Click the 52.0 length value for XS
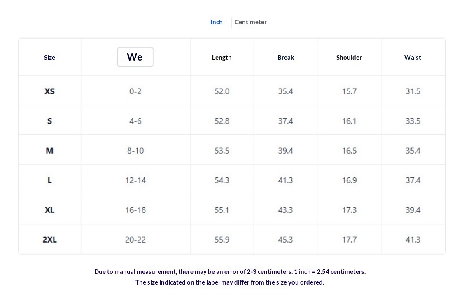Image resolution: width=464 pixels, height=294 pixels. point(222,91)
